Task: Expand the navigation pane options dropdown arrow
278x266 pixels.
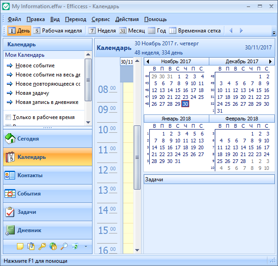Action: tap(86, 246)
